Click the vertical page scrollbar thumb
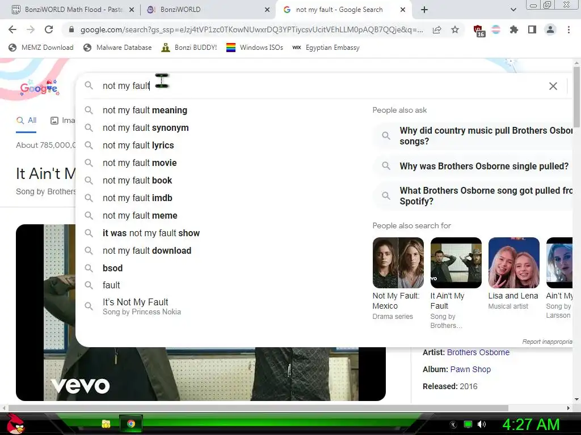581x435 pixels. 576,97
